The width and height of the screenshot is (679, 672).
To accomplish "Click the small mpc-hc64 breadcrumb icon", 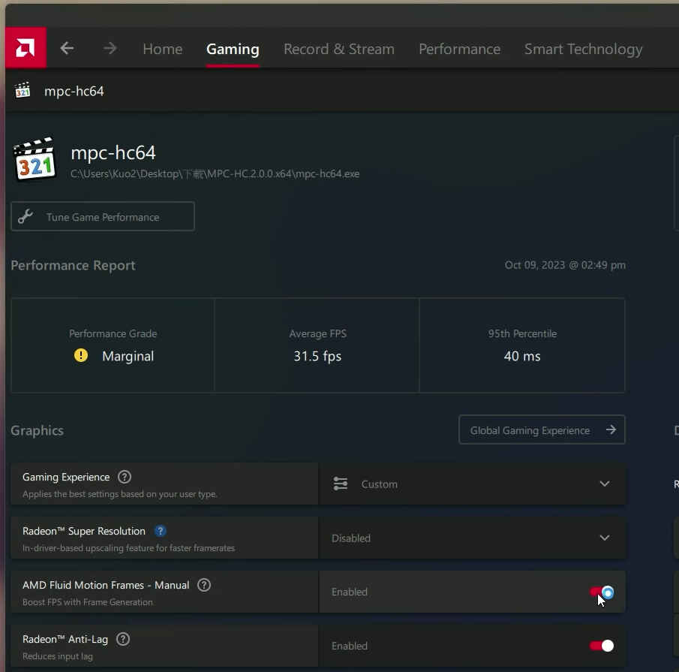I will tap(23, 90).
